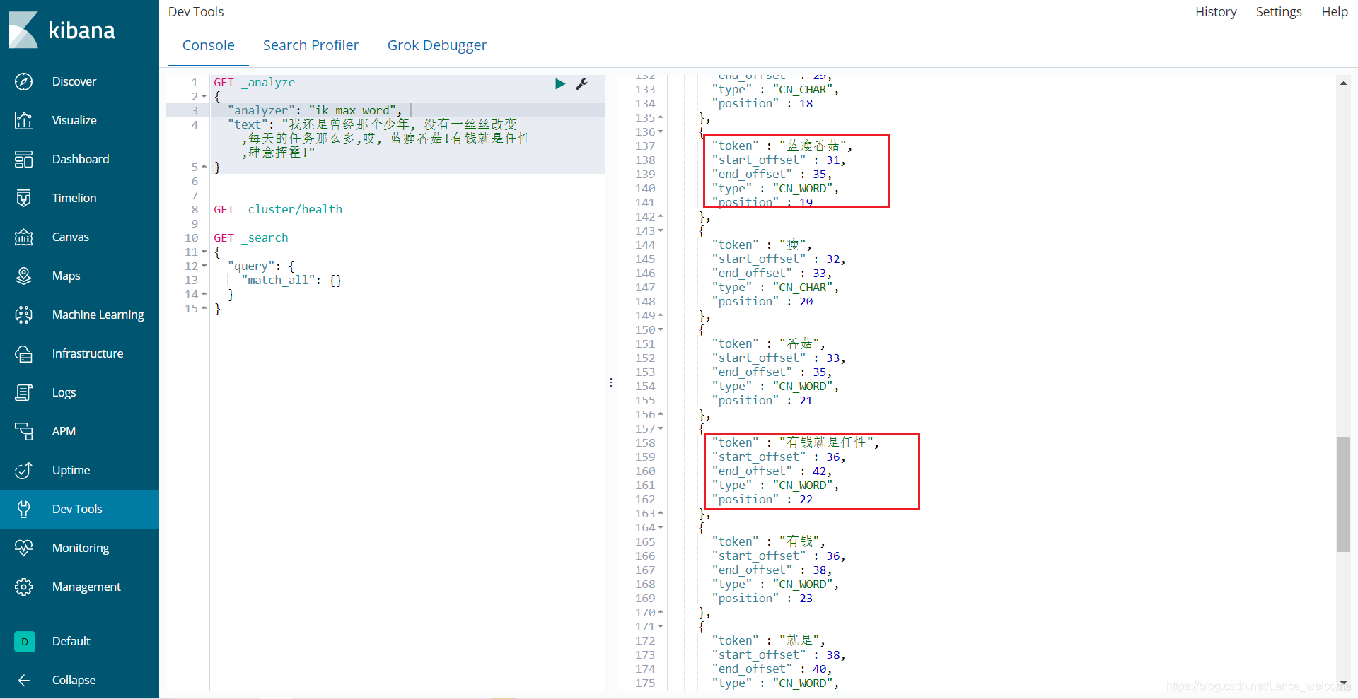The width and height of the screenshot is (1358, 699).
Task: Open the Help link
Action: (x=1335, y=11)
